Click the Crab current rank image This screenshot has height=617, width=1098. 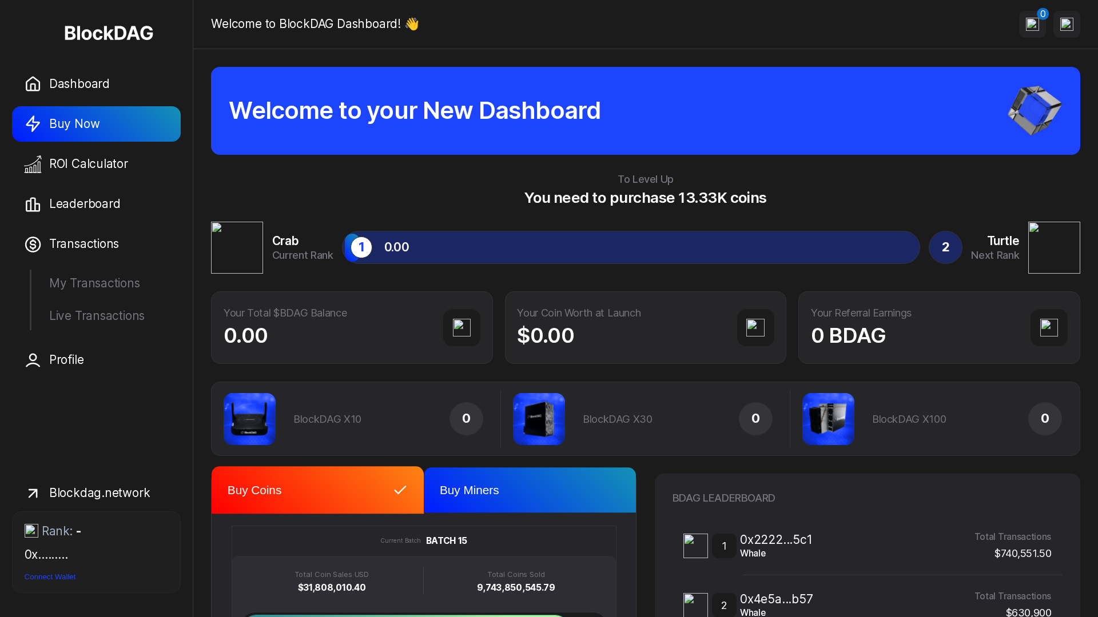click(237, 247)
